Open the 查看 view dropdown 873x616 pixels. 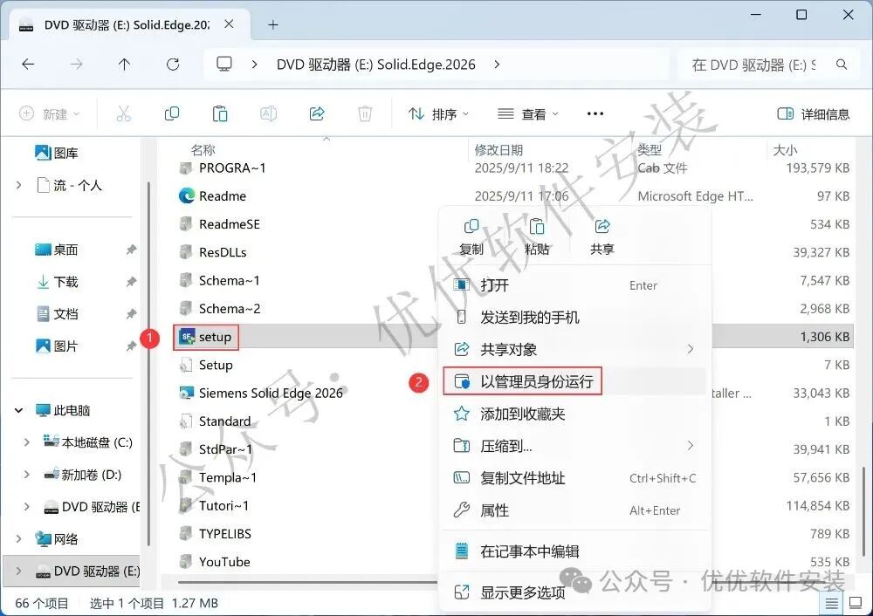click(x=527, y=114)
